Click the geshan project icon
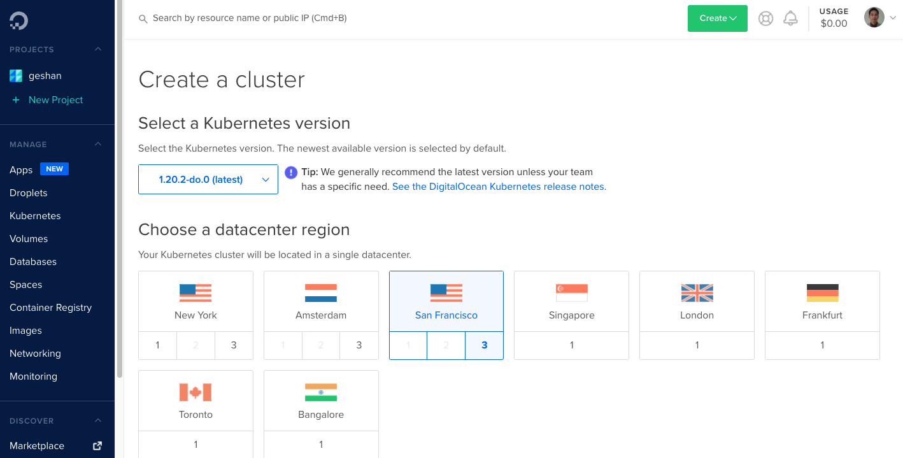Screen dimensions: 903x458 pos(15,75)
